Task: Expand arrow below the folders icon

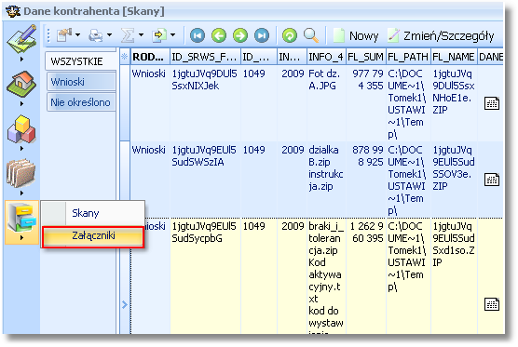Action: click(21, 193)
